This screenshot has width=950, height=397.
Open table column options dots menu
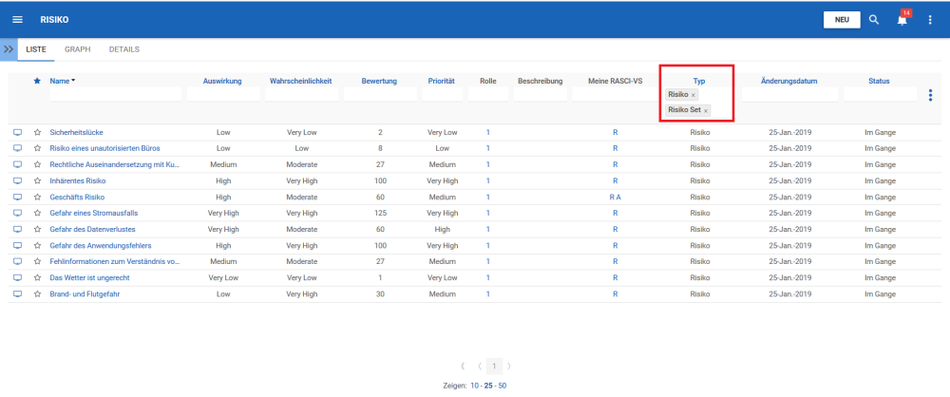tap(931, 95)
